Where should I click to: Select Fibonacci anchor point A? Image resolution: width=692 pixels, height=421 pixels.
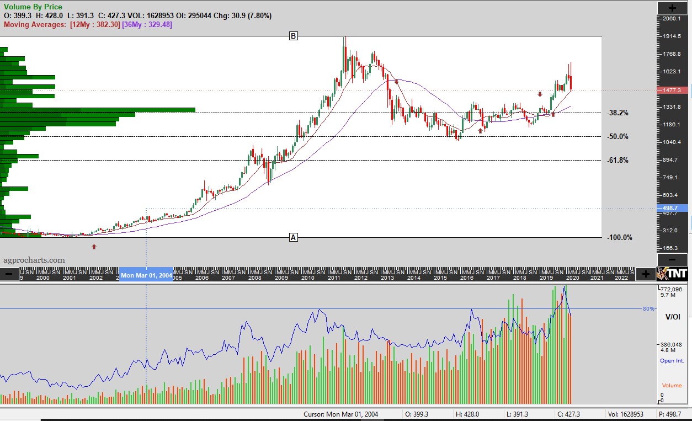pos(294,237)
